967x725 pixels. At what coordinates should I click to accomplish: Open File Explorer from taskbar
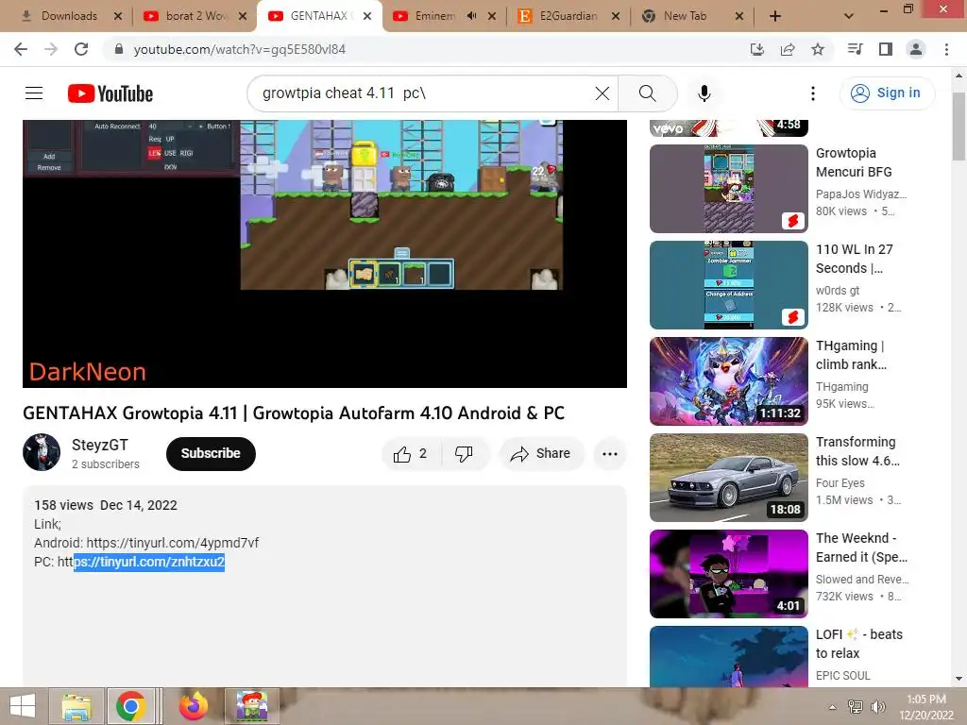(x=76, y=706)
